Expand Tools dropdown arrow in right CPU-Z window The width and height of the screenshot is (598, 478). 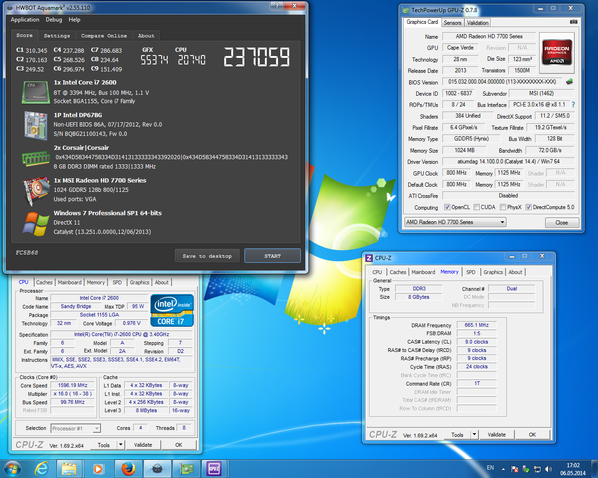coord(474,435)
